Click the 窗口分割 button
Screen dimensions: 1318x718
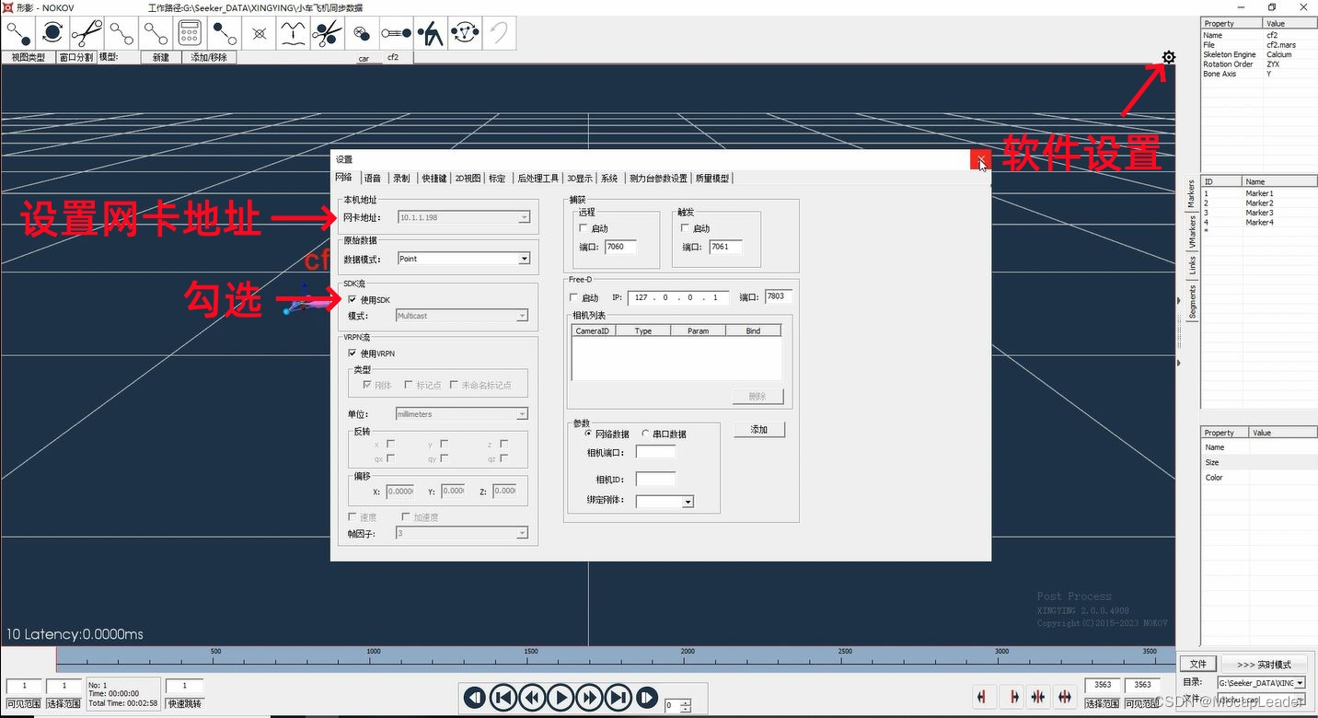pos(76,57)
